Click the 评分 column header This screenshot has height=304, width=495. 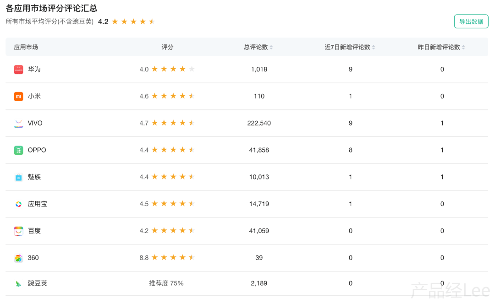167,47
